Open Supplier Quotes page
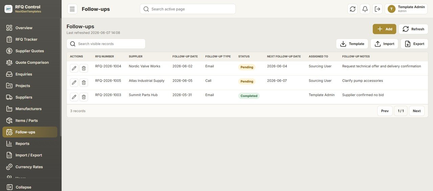 (x=30, y=51)
